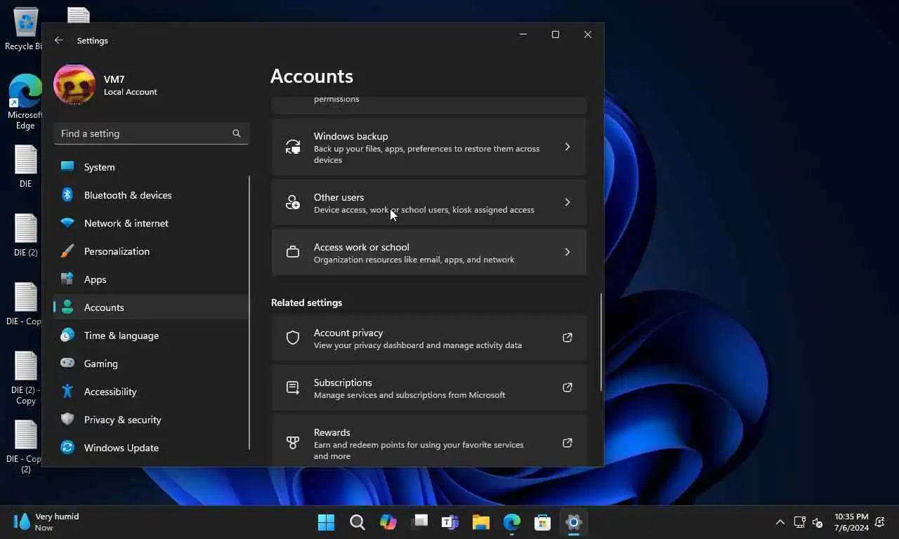
Task: Click the sidebar navigation scrollbar
Action: (249, 312)
